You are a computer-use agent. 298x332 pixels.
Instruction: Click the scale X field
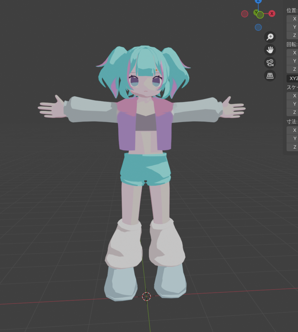293,96
